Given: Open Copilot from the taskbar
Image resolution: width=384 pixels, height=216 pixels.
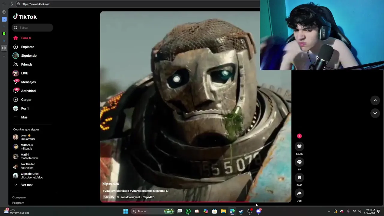Looking at the screenshot, I should pos(206,211).
